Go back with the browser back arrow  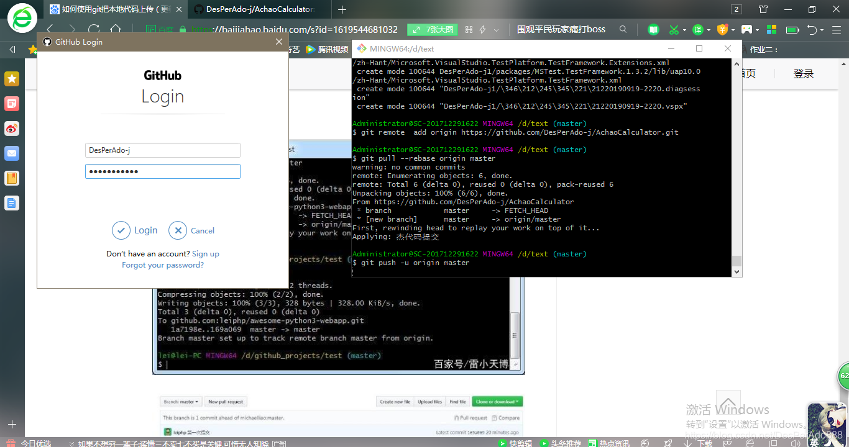point(50,29)
